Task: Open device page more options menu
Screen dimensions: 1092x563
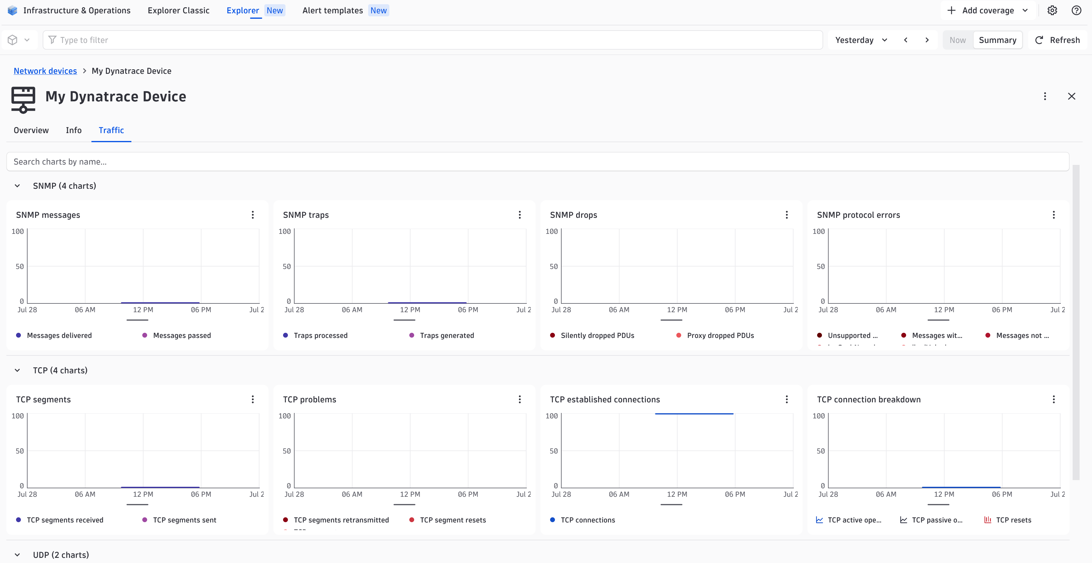Action: (x=1045, y=97)
